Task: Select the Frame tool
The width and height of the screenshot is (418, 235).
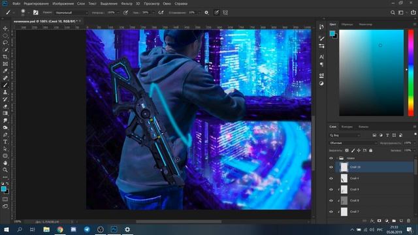Action: [5, 64]
